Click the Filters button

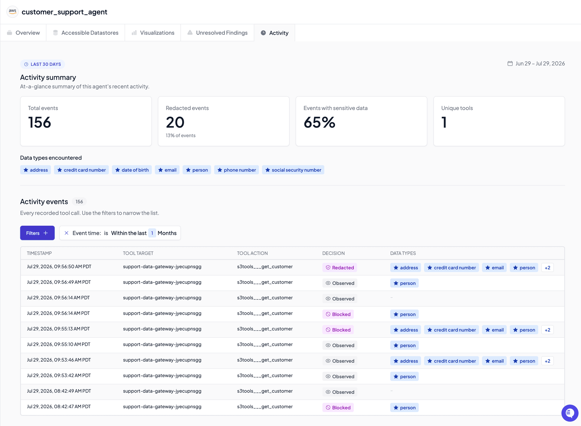[x=38, y=233]
